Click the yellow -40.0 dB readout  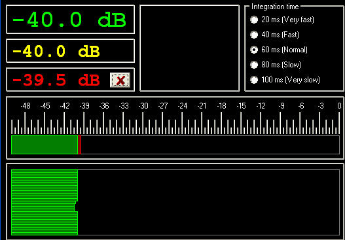coord(56,51)
